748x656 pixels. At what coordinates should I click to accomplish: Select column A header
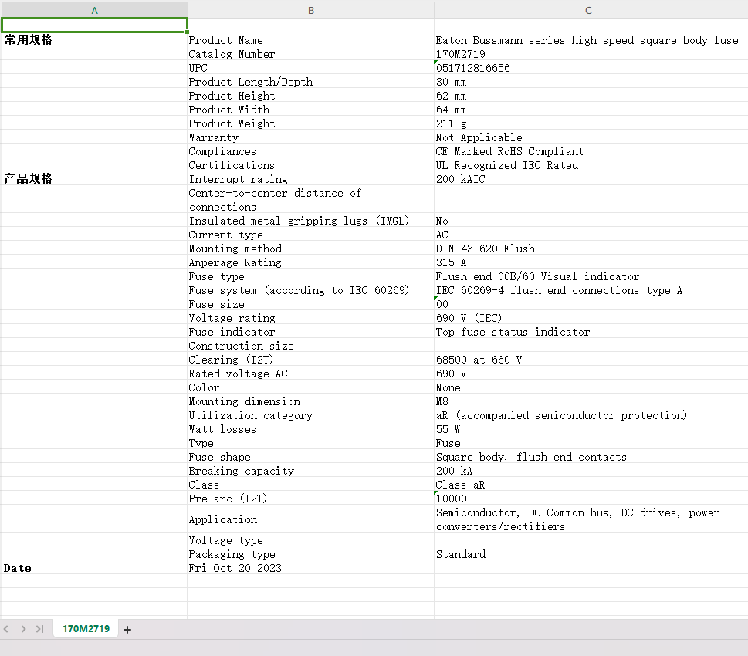[x=94, y=11]
